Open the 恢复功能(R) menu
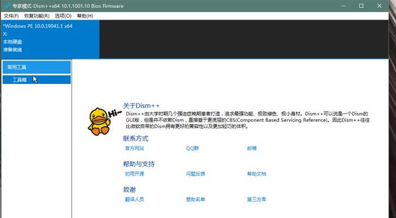 pos(37,16)
